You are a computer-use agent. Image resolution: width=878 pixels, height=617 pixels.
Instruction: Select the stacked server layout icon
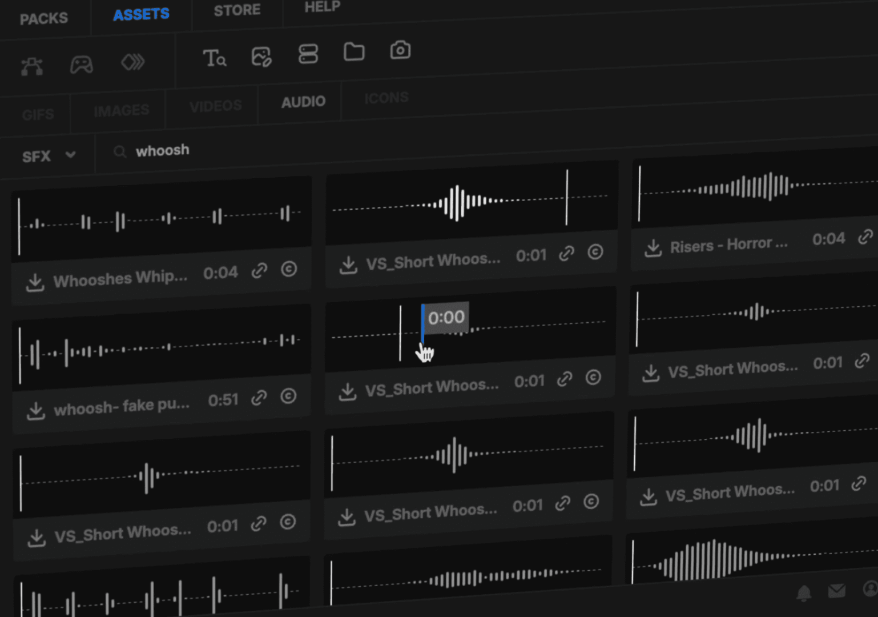(308, 54)
